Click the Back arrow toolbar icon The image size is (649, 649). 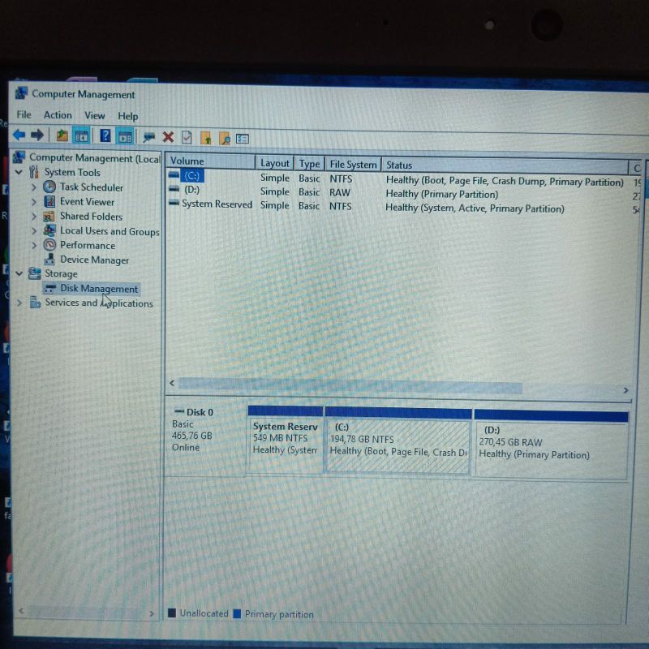point(19,135)
